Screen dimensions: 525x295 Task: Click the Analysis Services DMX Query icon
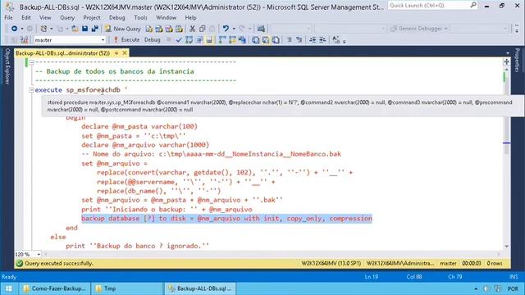click(x=169, y=29)
